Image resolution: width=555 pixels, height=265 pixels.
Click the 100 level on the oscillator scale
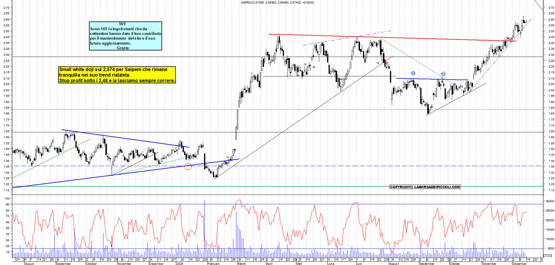[x=7, y=198]
